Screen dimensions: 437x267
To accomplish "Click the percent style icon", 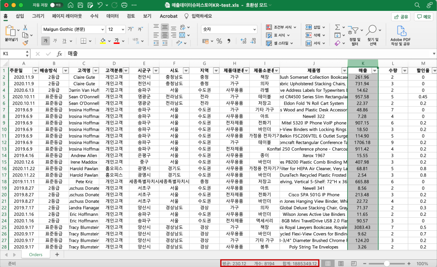I will (x=219, y=41).
